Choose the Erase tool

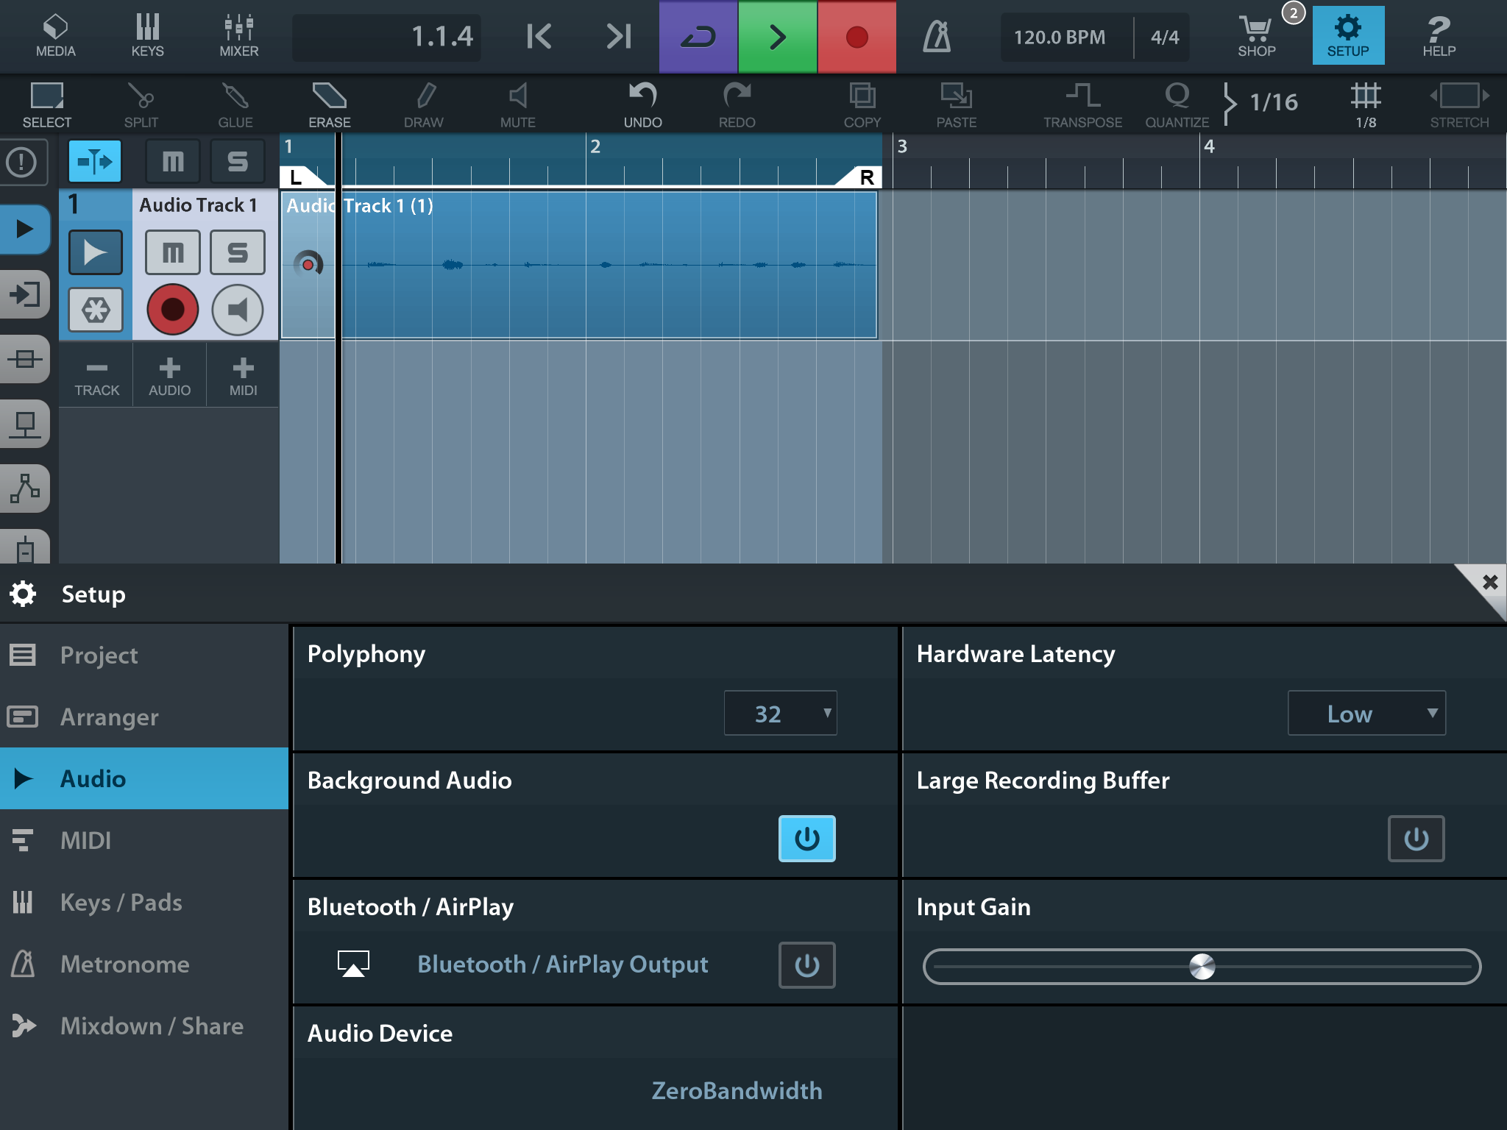tap(330, 104)
